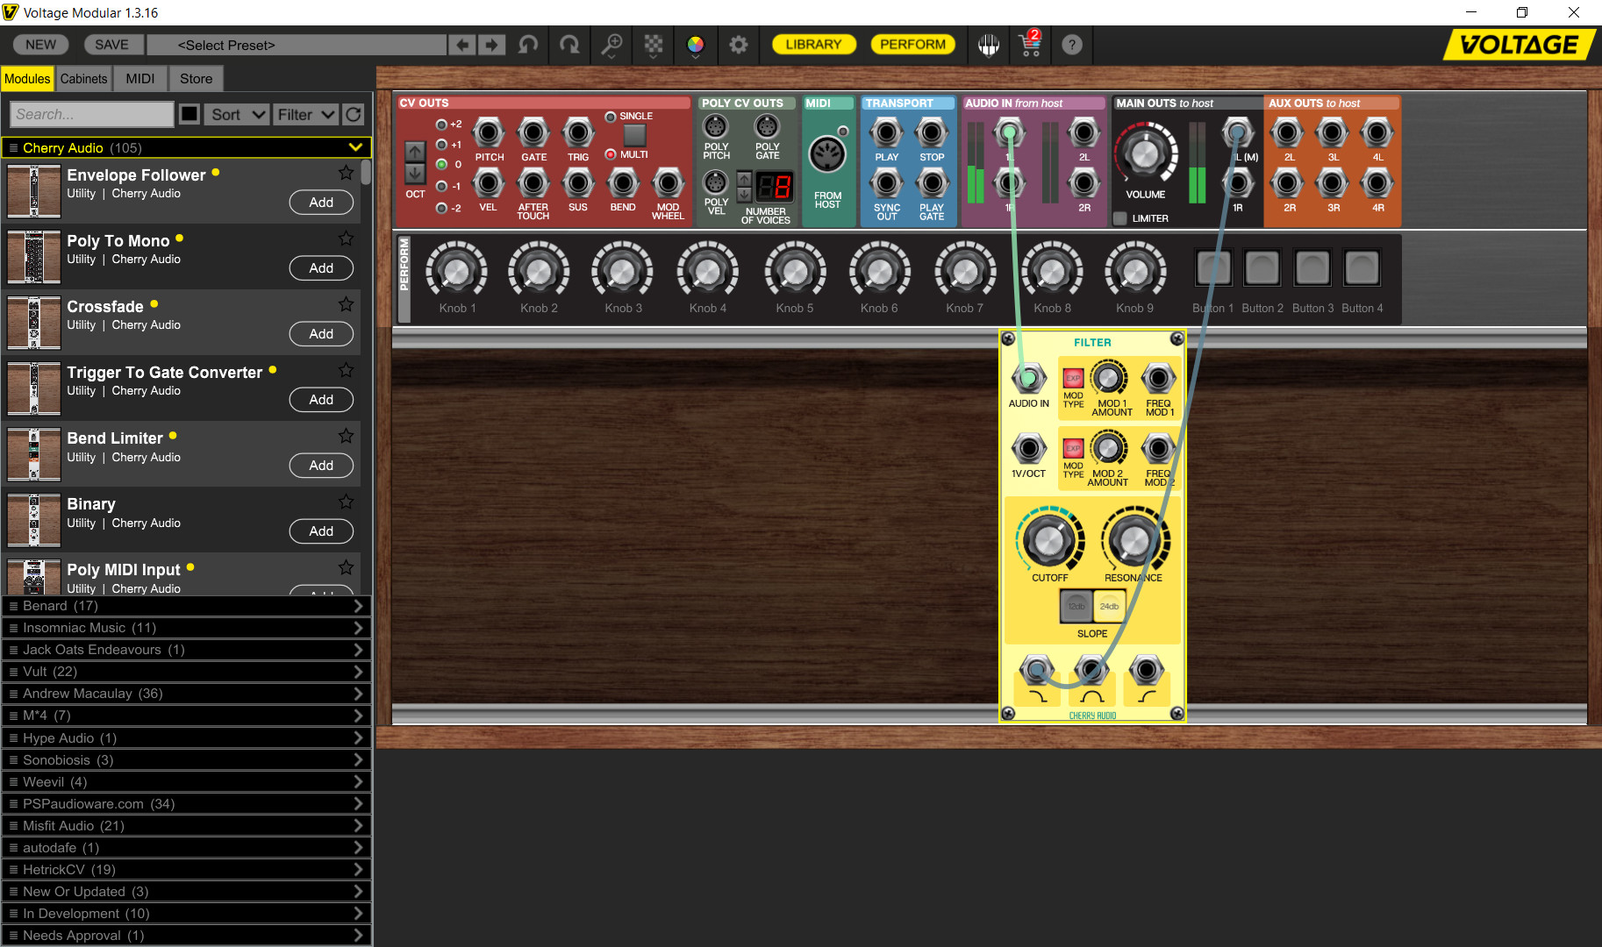Expand the Benard (17) category

coord(186,606)
